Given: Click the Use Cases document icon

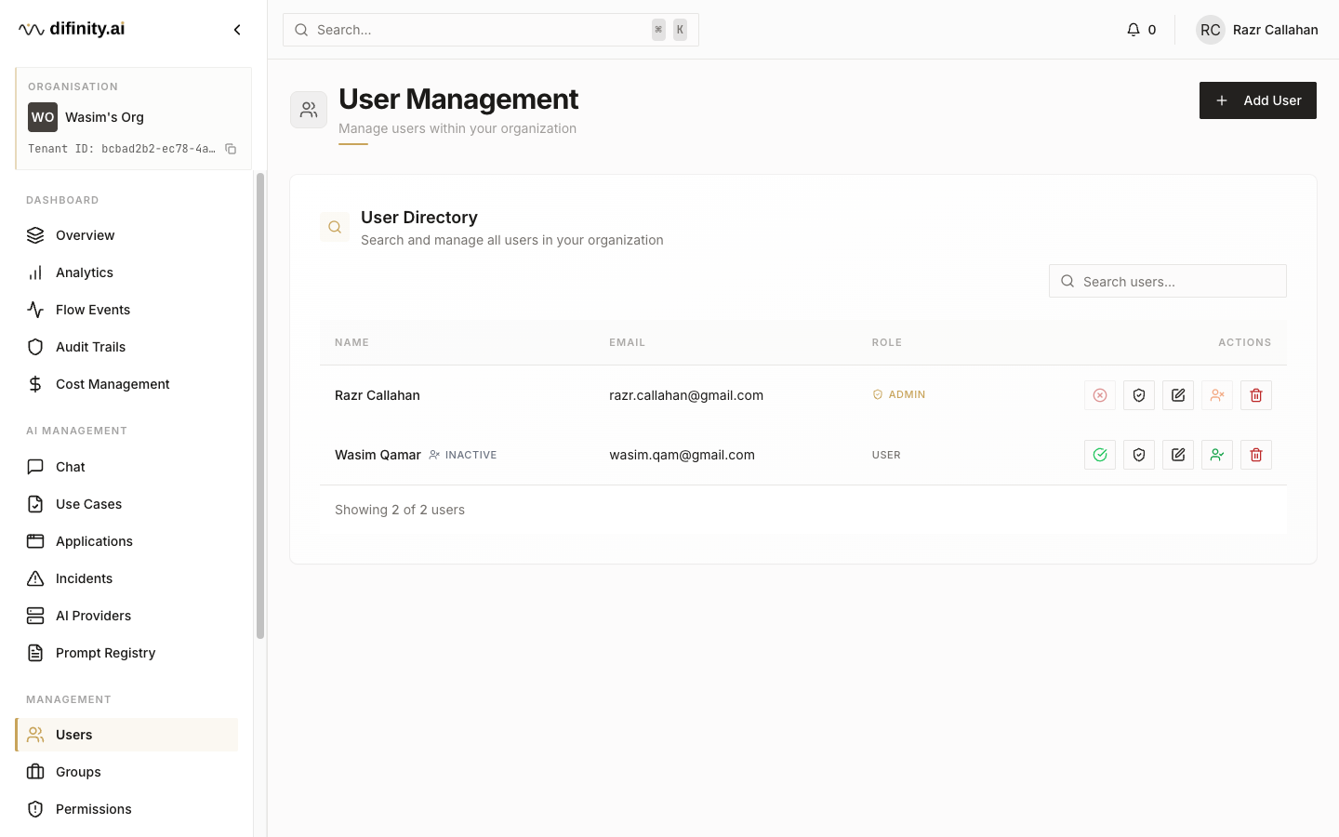Looking at the screenshot, I should point(35,504).
